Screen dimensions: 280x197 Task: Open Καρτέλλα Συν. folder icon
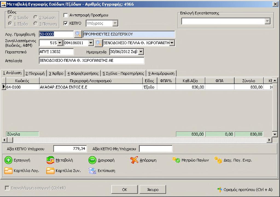pyautogui.click(x=50, y=171)
